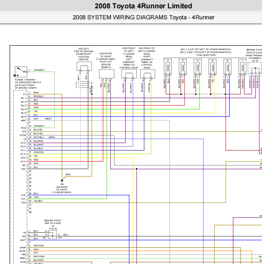
Task: Click the +B terminal label
Action: click(x=25, y=233)
